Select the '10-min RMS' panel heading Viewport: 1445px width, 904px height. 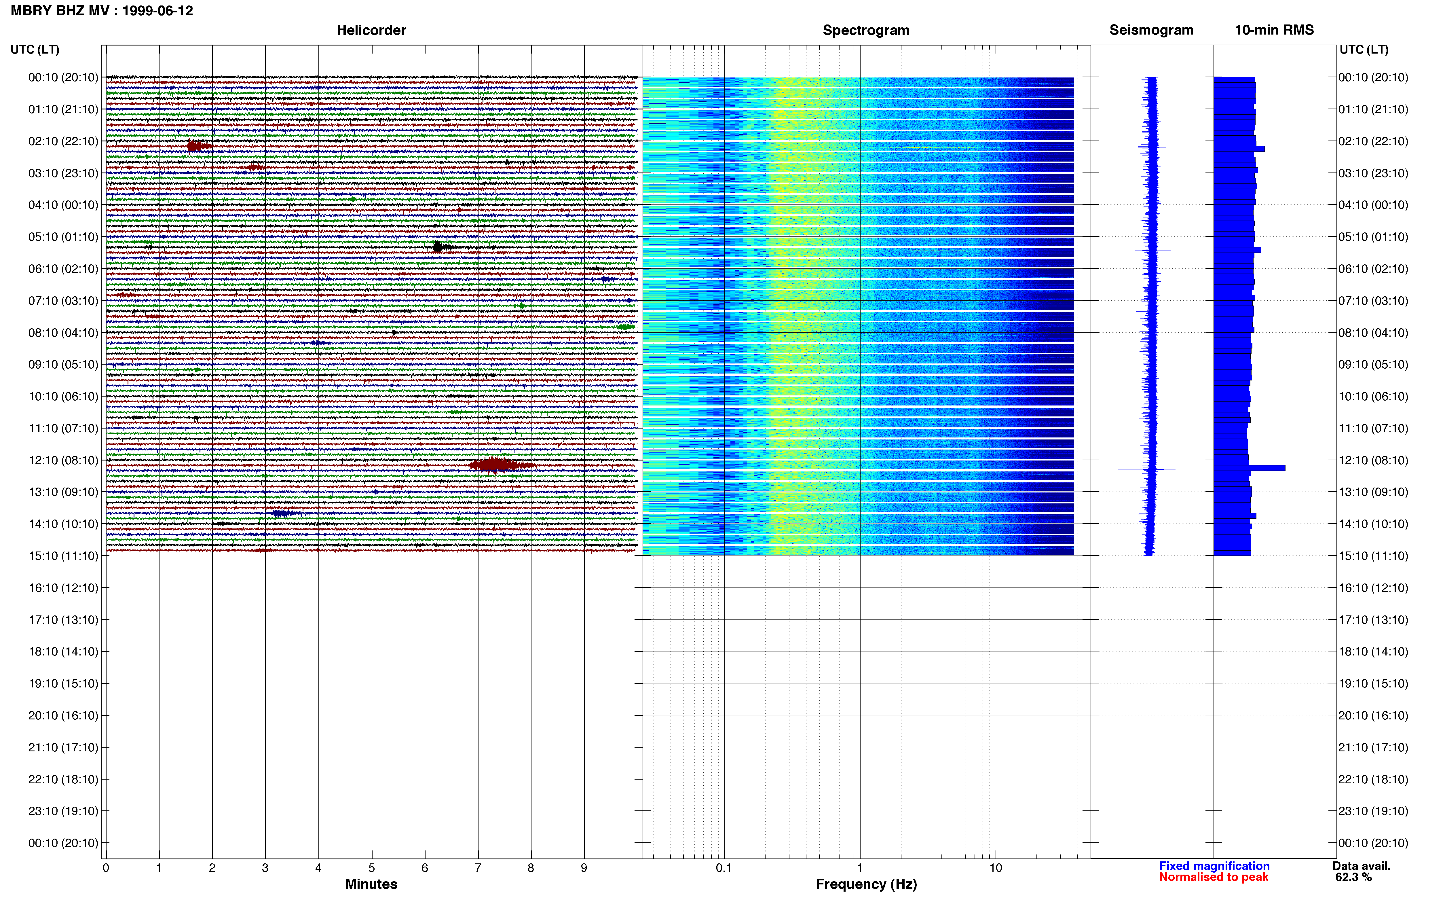point(1274,30)
